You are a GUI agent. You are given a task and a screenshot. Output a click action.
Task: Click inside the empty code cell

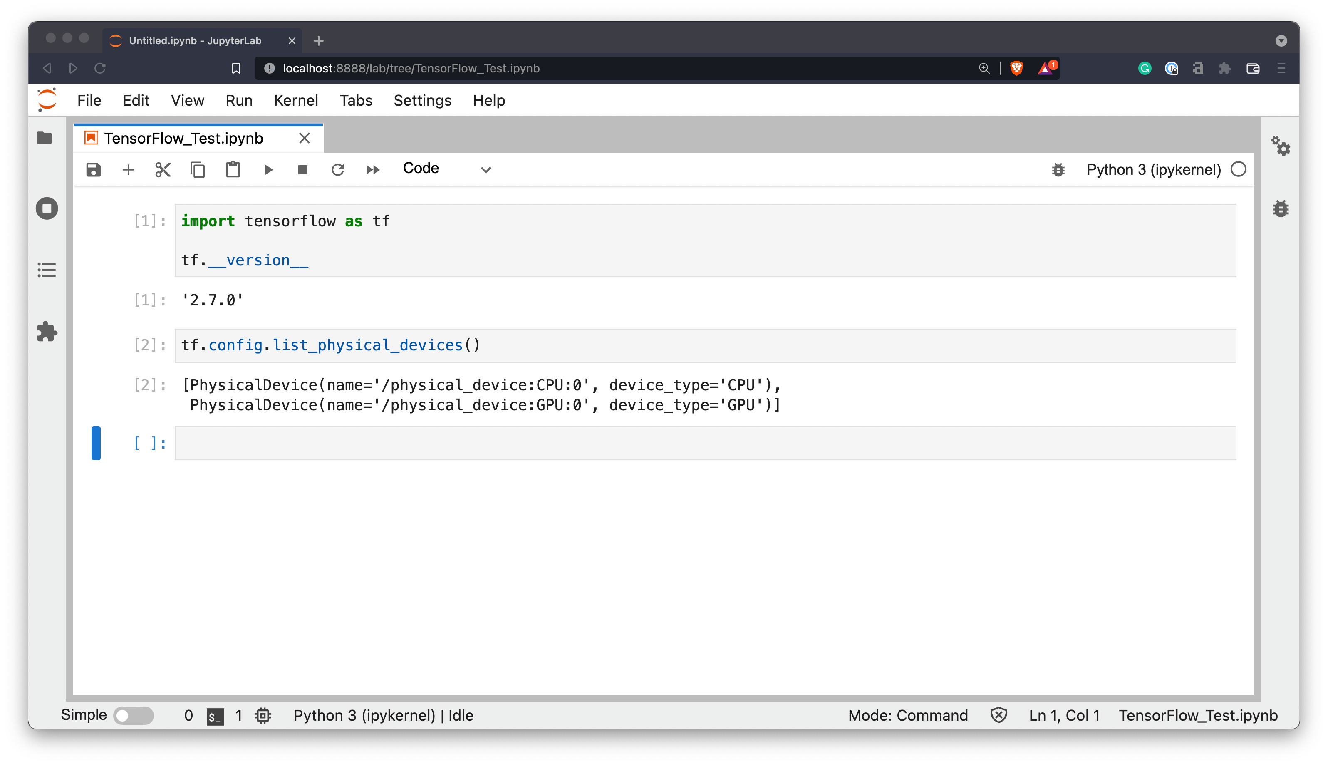(x=629, y=443)
